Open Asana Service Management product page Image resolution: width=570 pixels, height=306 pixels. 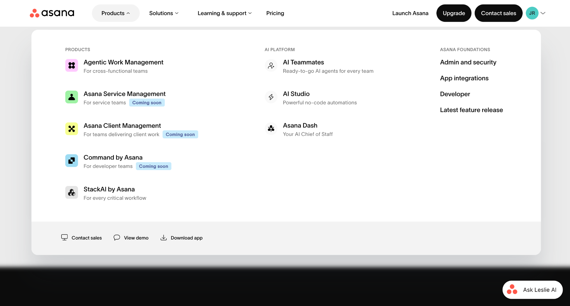124,94
